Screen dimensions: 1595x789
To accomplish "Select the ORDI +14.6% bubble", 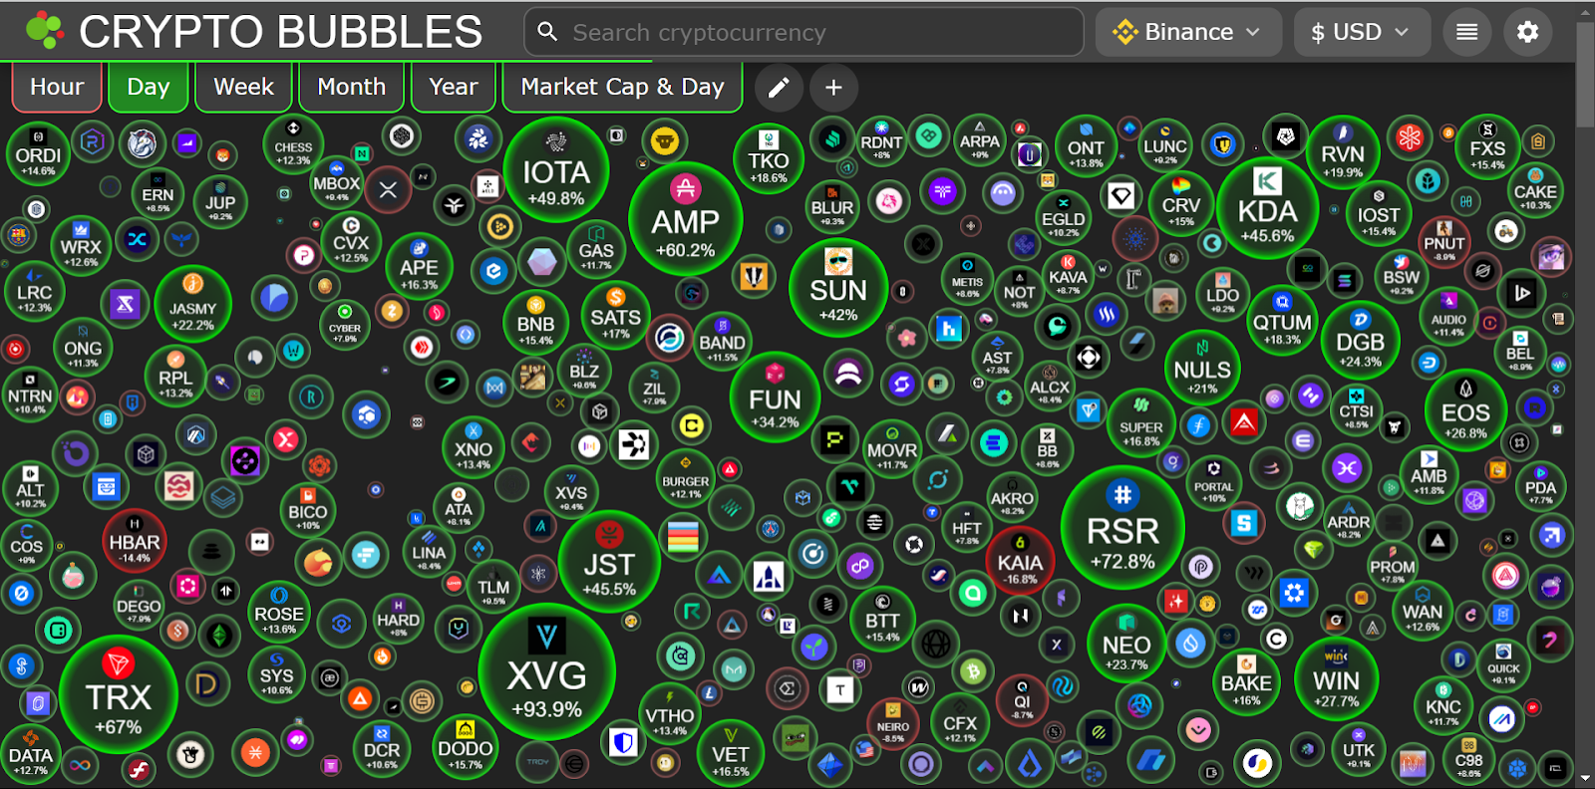I will coord(38,154).
